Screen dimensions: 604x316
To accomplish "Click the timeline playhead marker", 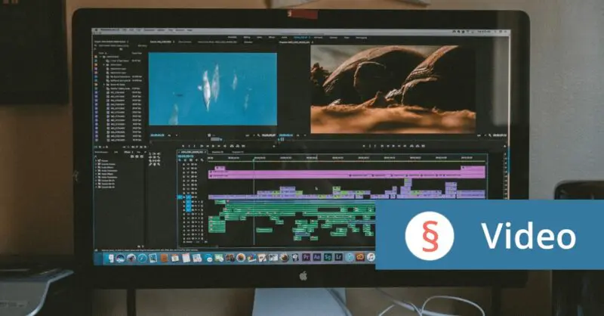I will point(254,159).
